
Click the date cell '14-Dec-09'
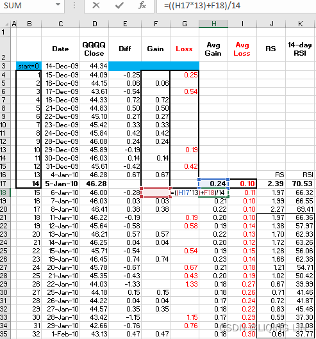click(x=60, y=66)
